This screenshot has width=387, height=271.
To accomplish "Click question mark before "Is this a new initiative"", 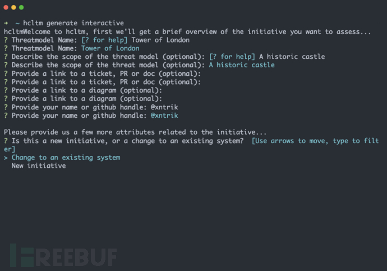I will (6, 141).
